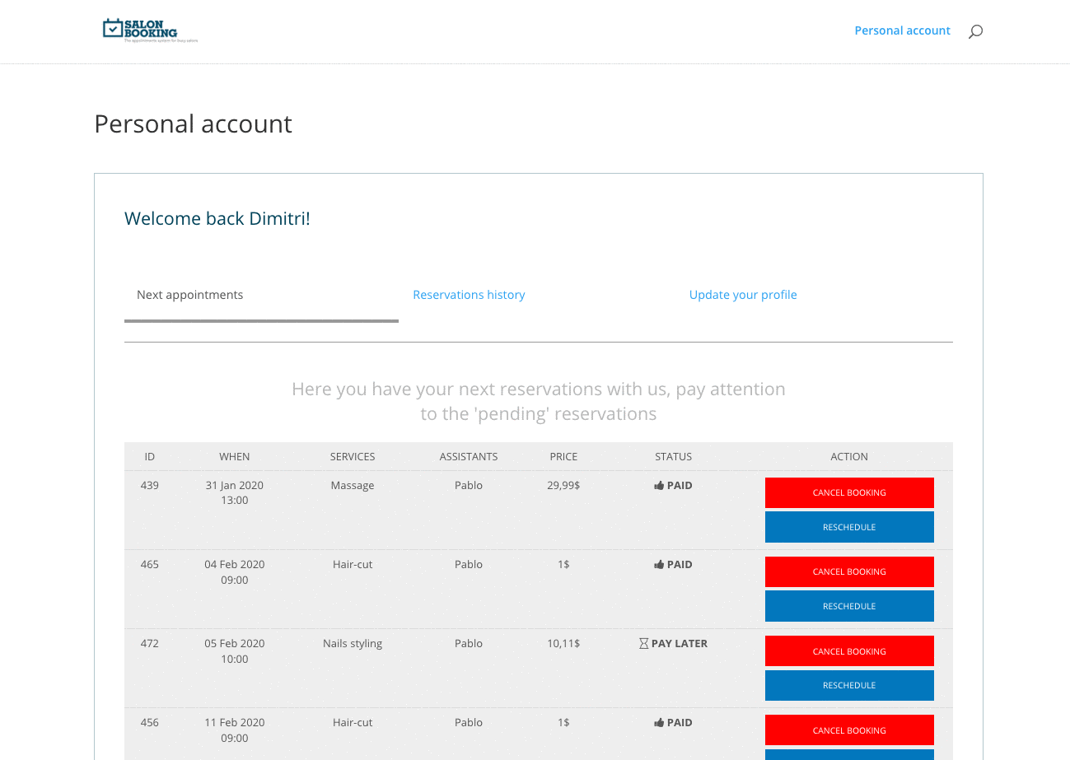
Task: Cancel booking 472 for Nails styling
Action: pos(849,651)
